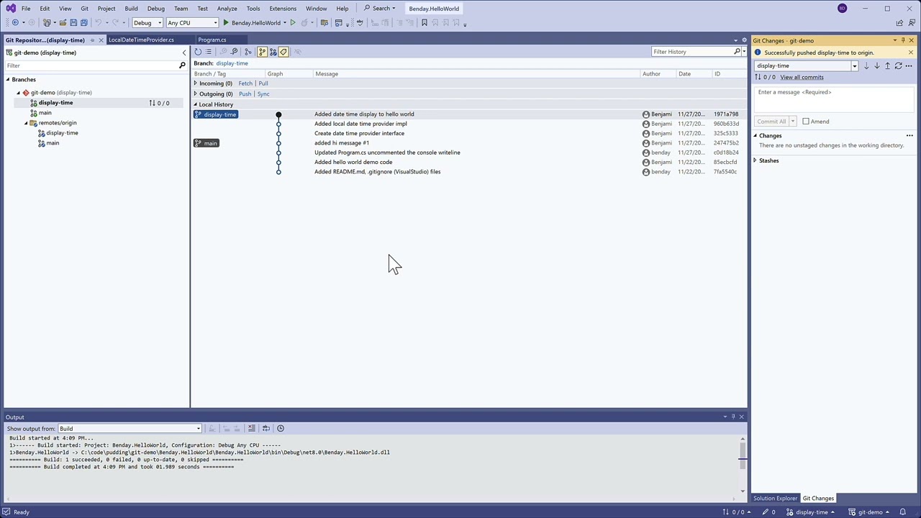Click the Sync link in Outgoing row
Image resolution: width=921 pixels, height=518 pixels.
263,94
